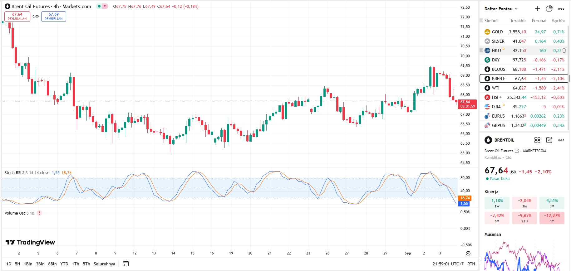The image size is (571, 271).
Task: Click the edit note icon beside BRENTOIL
Action: 549,140
